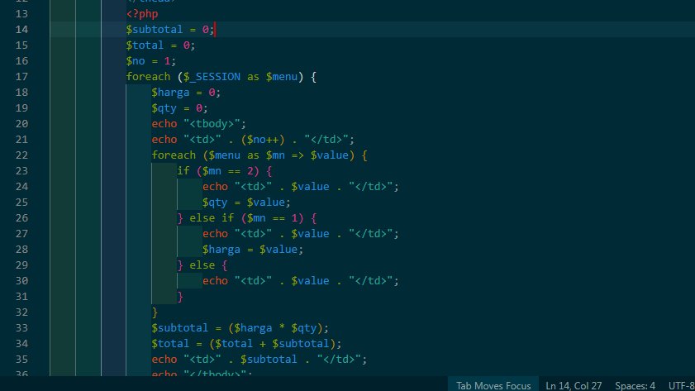Click the echo "<tbody>" statement
Screen dimensions: 695x391
coord(198,124)
